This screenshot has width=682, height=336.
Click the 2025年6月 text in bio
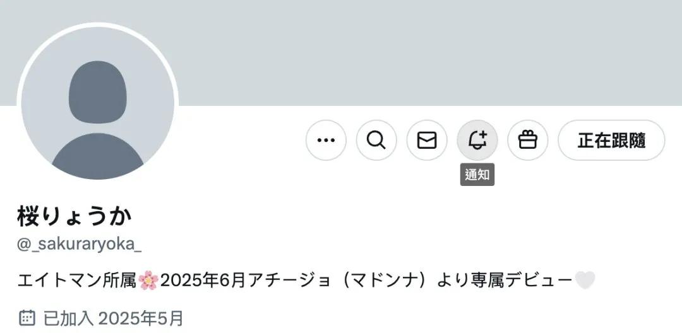click(203, 281)
